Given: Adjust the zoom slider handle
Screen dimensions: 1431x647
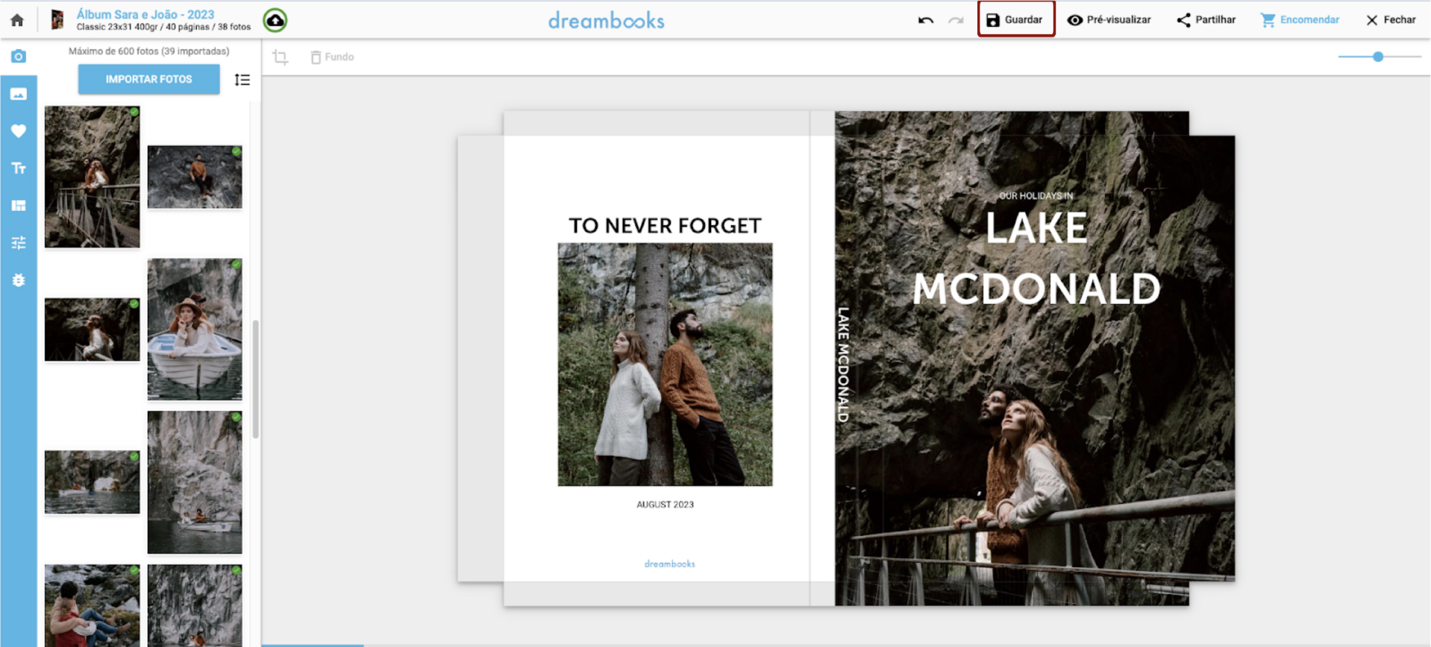Looking at the screenshot, I should click(x=1378, y=57).
